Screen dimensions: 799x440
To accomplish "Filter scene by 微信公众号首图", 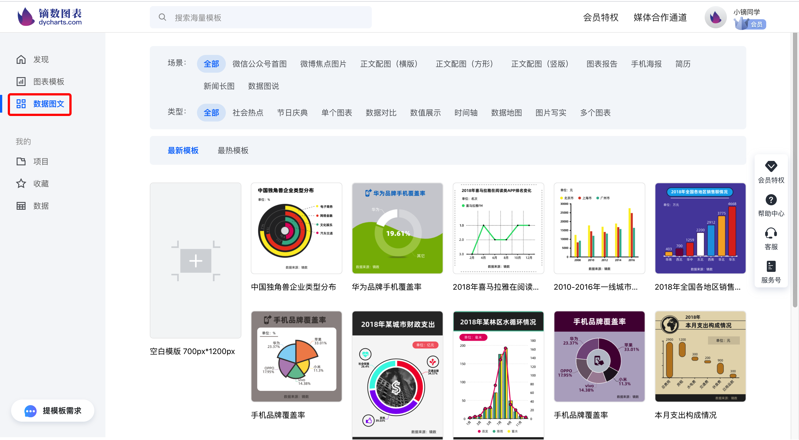I will point(259,64).
